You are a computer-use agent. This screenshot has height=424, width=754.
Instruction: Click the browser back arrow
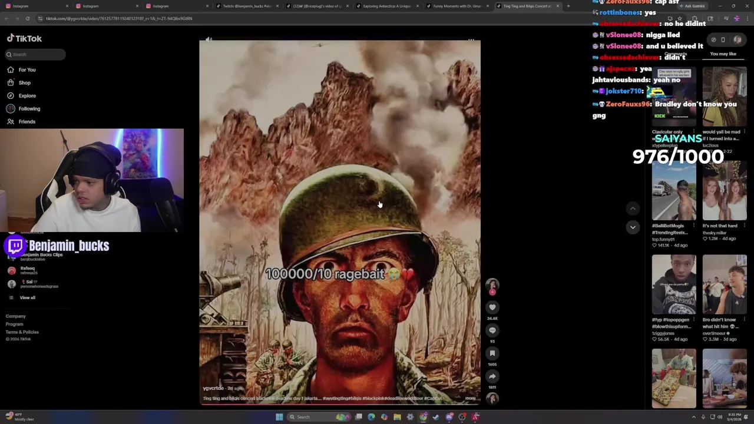(x=6, y=18)
